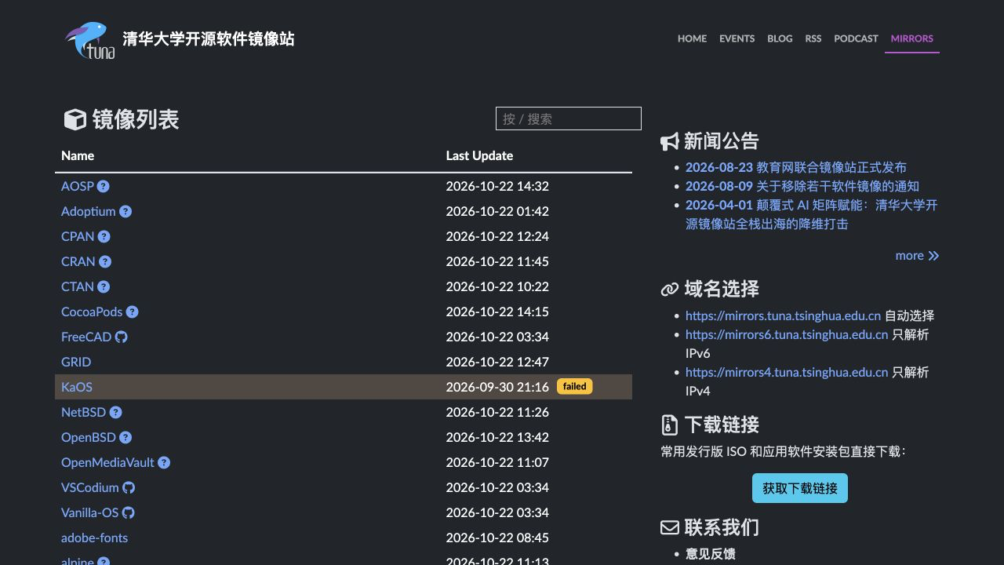The width and height of the screenshot is (1004, 565).
Task: Click the GitHub icon next to Vanilla-OS
Action: (128, 512)
